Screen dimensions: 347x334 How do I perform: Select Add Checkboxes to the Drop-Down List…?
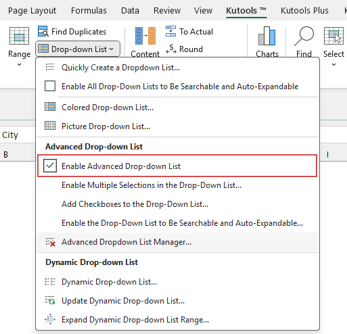click(178, 204)
